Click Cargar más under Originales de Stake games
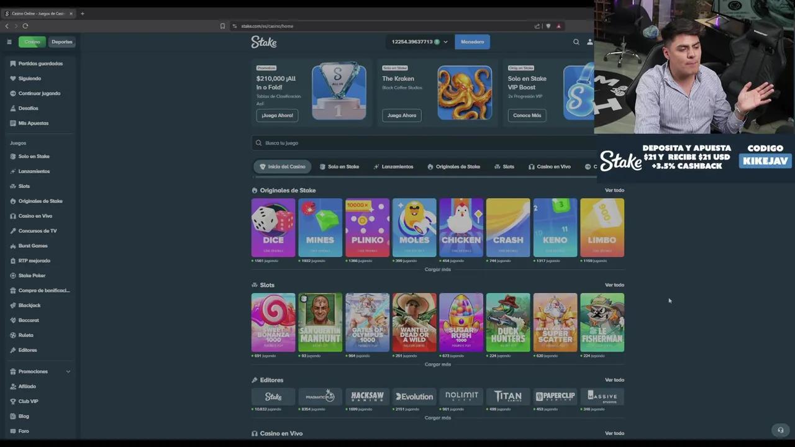 [438, 269]
